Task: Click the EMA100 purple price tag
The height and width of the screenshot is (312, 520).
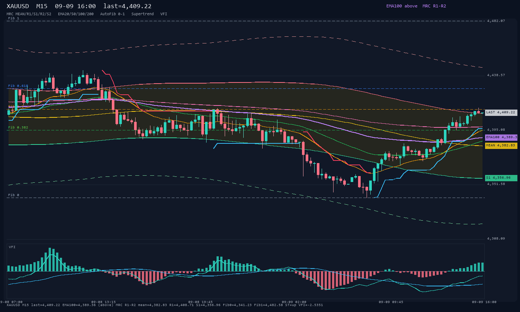Action: tap(501, 137)
